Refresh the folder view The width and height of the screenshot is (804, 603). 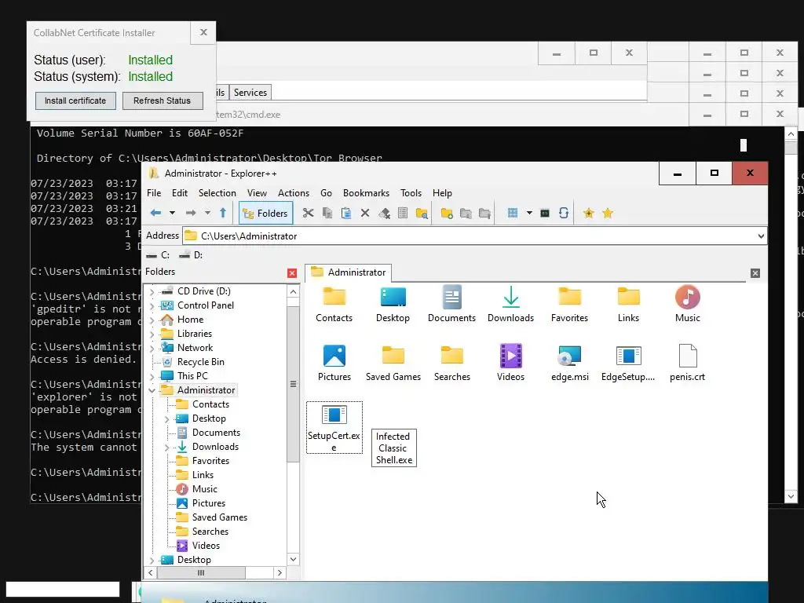coord(564,213)
